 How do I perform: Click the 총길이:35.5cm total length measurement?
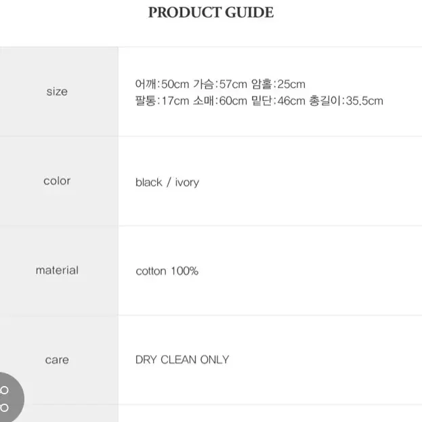pyautogui.click(x=346, y=101)
